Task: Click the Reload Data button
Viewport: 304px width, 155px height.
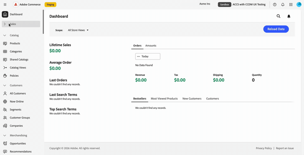Action: (276, 29)
